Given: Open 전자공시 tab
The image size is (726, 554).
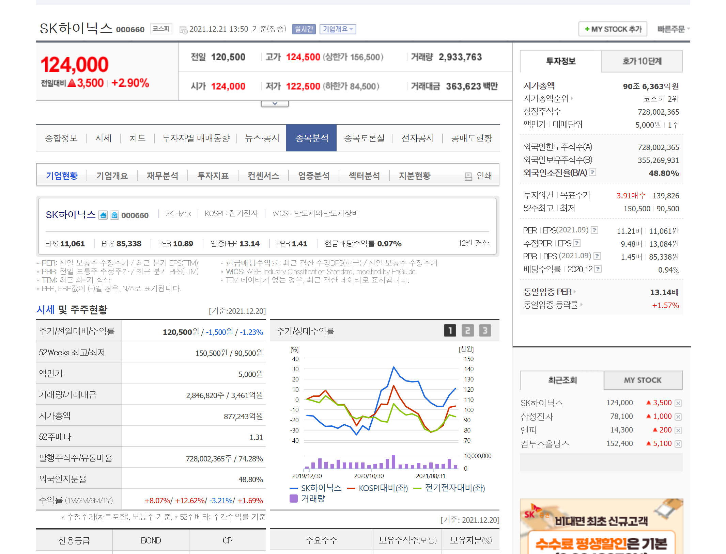Looking at the screenshot, I should click(x=418, y=138).
